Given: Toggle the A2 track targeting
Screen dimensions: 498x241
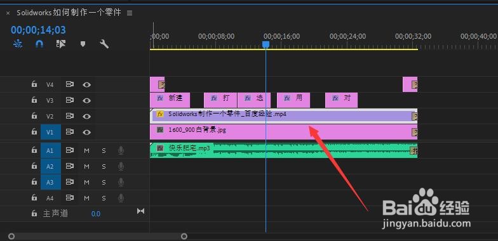Looking at the screenshot, I should 51,166.
